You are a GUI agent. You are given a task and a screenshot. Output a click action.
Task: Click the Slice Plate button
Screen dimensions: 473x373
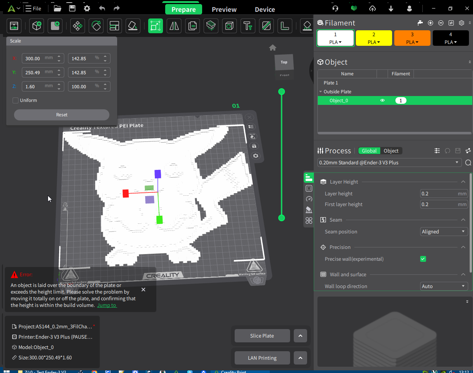click(x=262, y=336)
